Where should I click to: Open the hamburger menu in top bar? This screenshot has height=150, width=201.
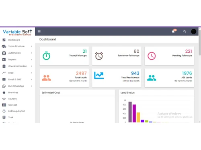39,32
